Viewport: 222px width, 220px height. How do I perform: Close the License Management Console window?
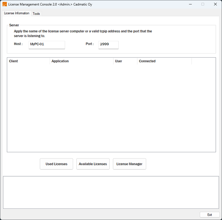[x=215, y=4]
